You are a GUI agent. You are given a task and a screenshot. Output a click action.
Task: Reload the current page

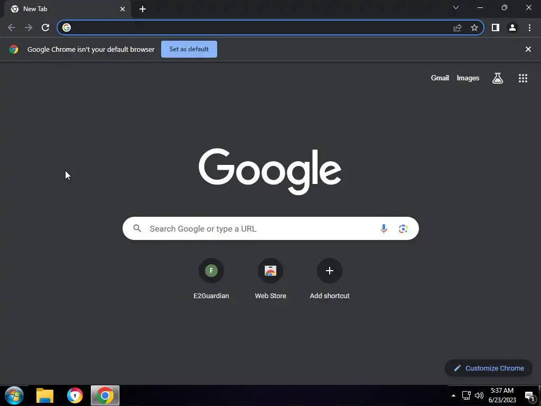[x=45, y=27]
